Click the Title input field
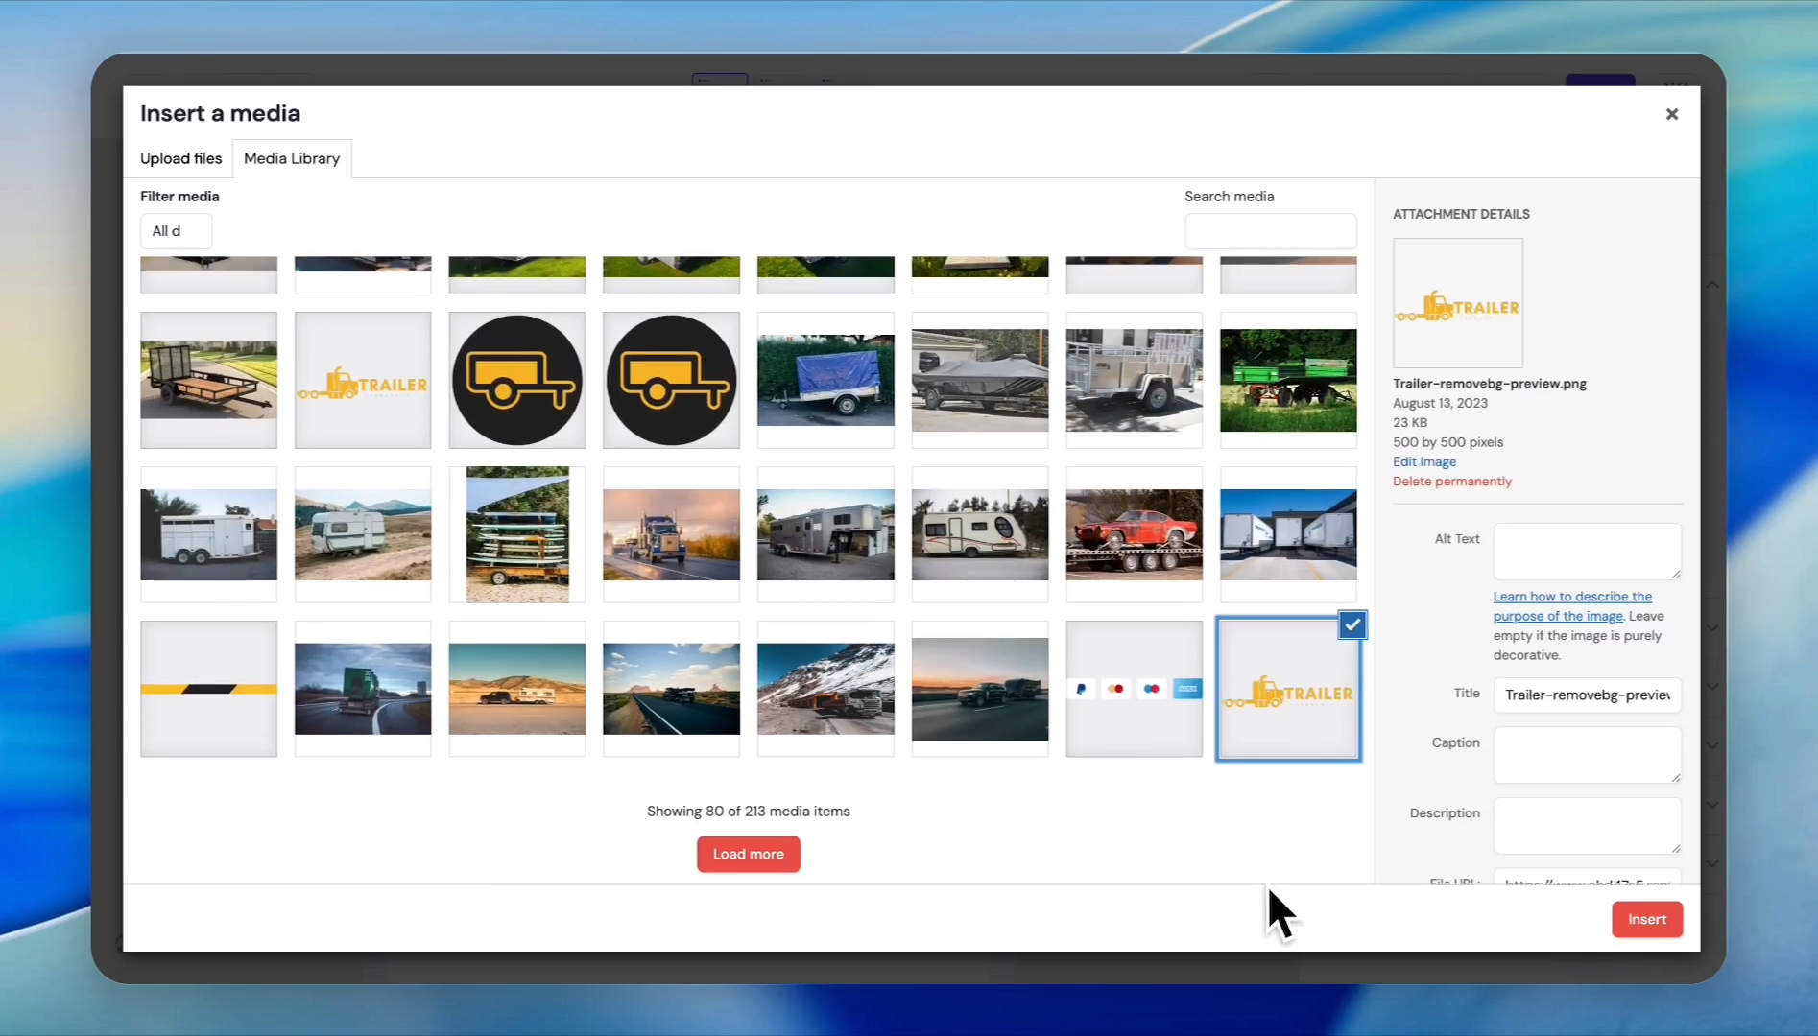Image resolution: width=1818 pixels, height=1036 pixels. [1587, 695]
